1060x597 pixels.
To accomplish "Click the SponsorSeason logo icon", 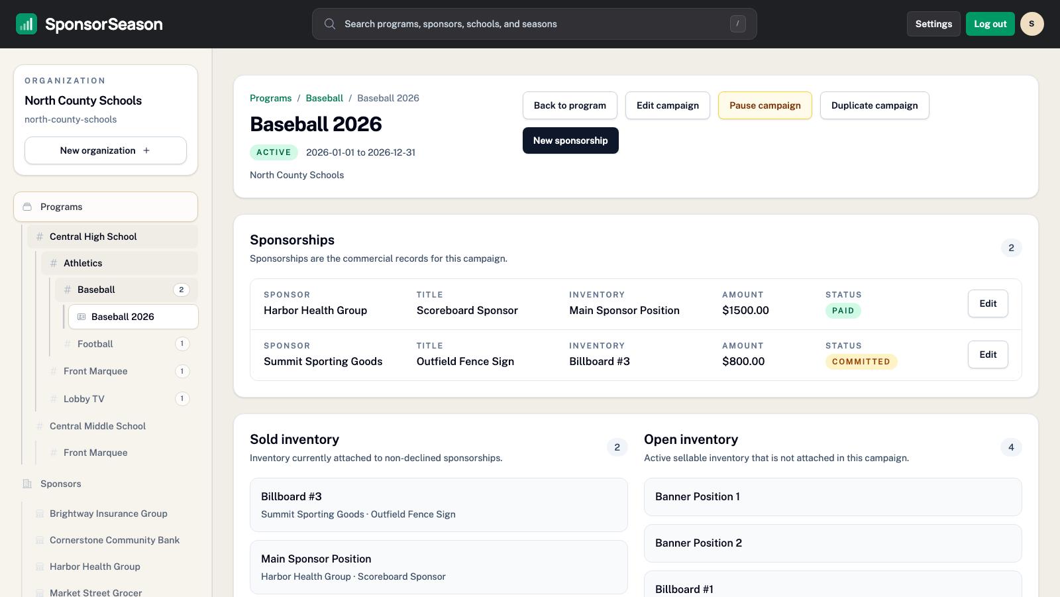I will point(26,24).
